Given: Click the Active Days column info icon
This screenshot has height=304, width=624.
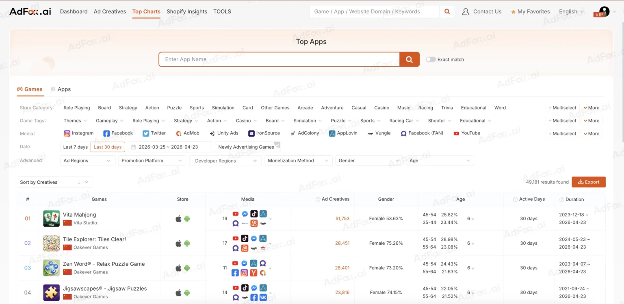Looking at the screenshot, I should 515,199.
